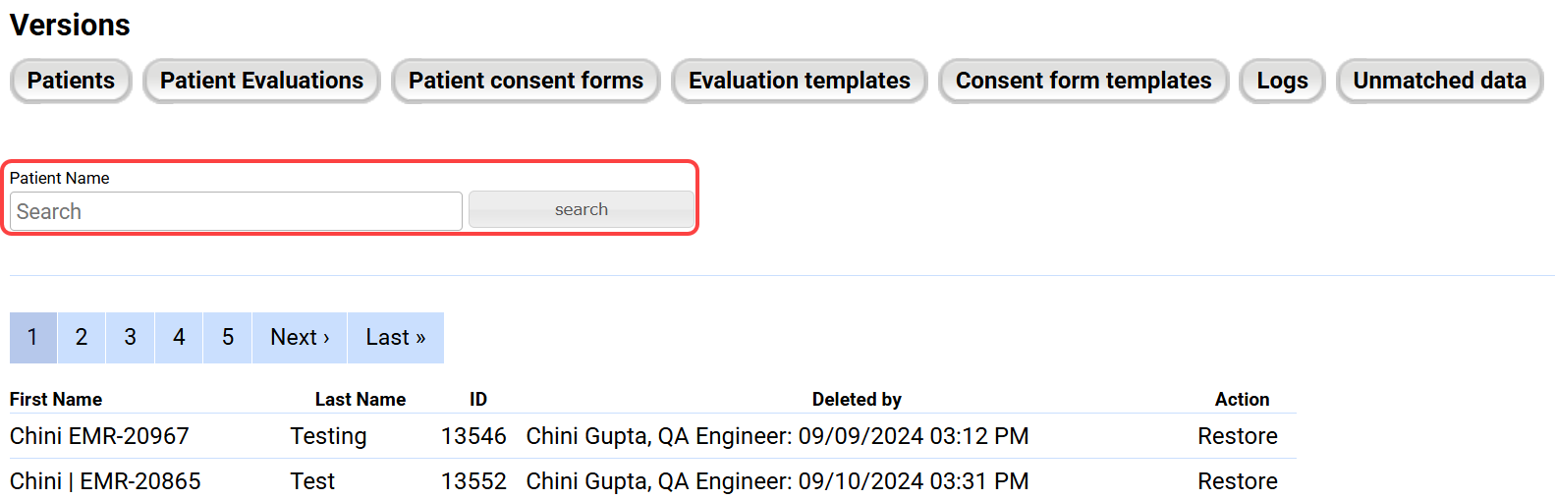Select page 1 in pagination
Screen dimensions: 1555x499
pyautogui.click(x=32, y=338)
